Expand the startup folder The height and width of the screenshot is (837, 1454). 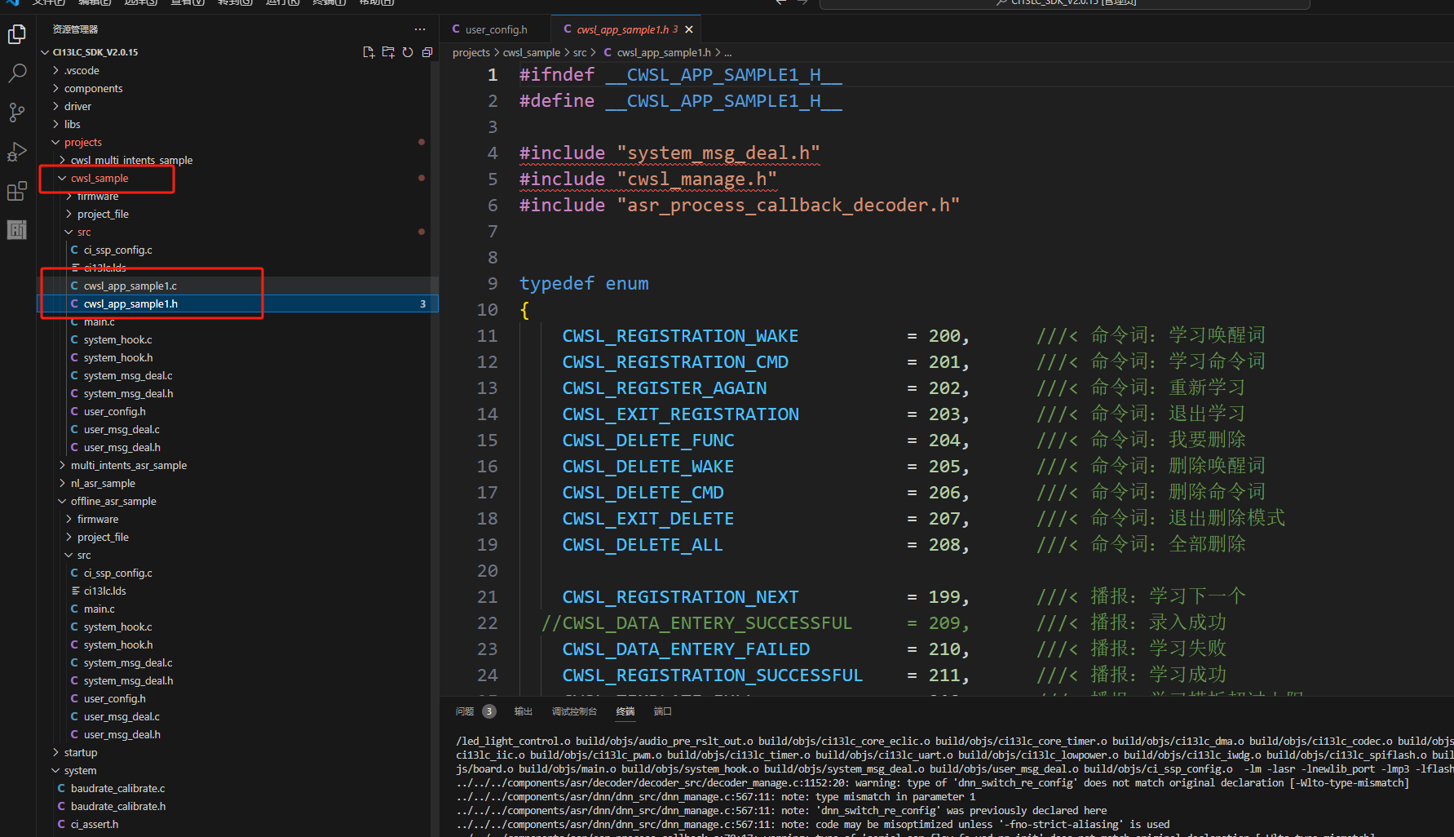coord(80,752)
